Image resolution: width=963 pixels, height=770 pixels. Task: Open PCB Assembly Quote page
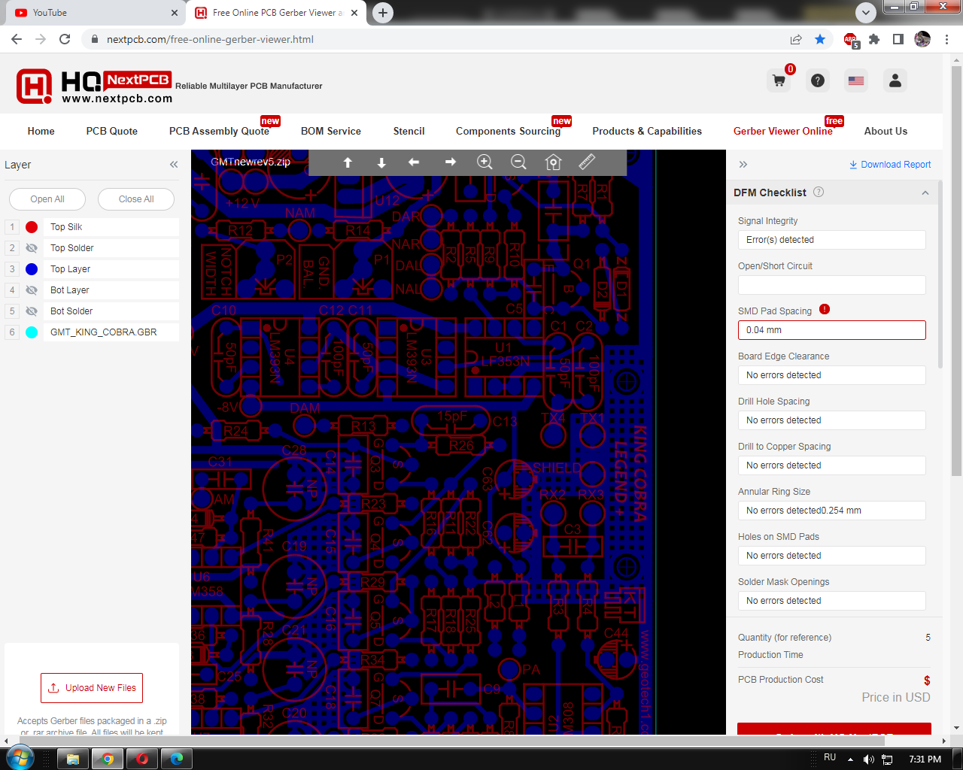219,131
